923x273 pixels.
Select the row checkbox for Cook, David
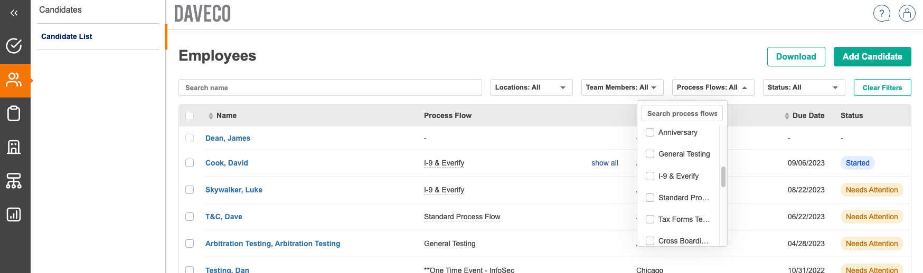coord(190,163)
